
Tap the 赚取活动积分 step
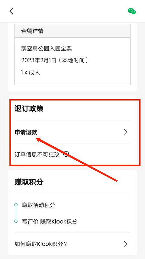pos(39,205)
